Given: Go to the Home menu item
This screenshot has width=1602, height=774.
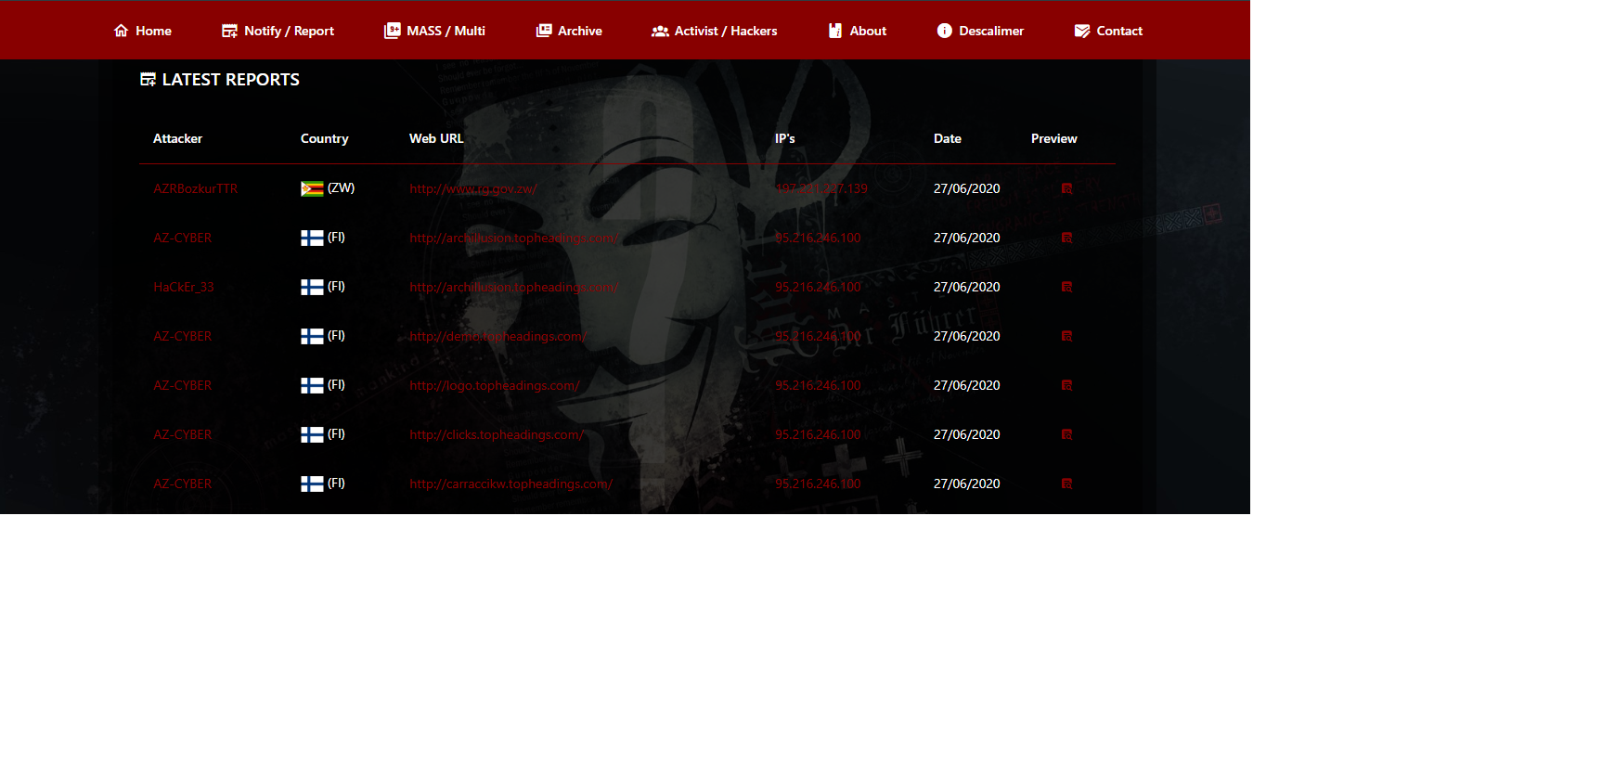Looking at the screenshot, I should (x=142, y=31).
